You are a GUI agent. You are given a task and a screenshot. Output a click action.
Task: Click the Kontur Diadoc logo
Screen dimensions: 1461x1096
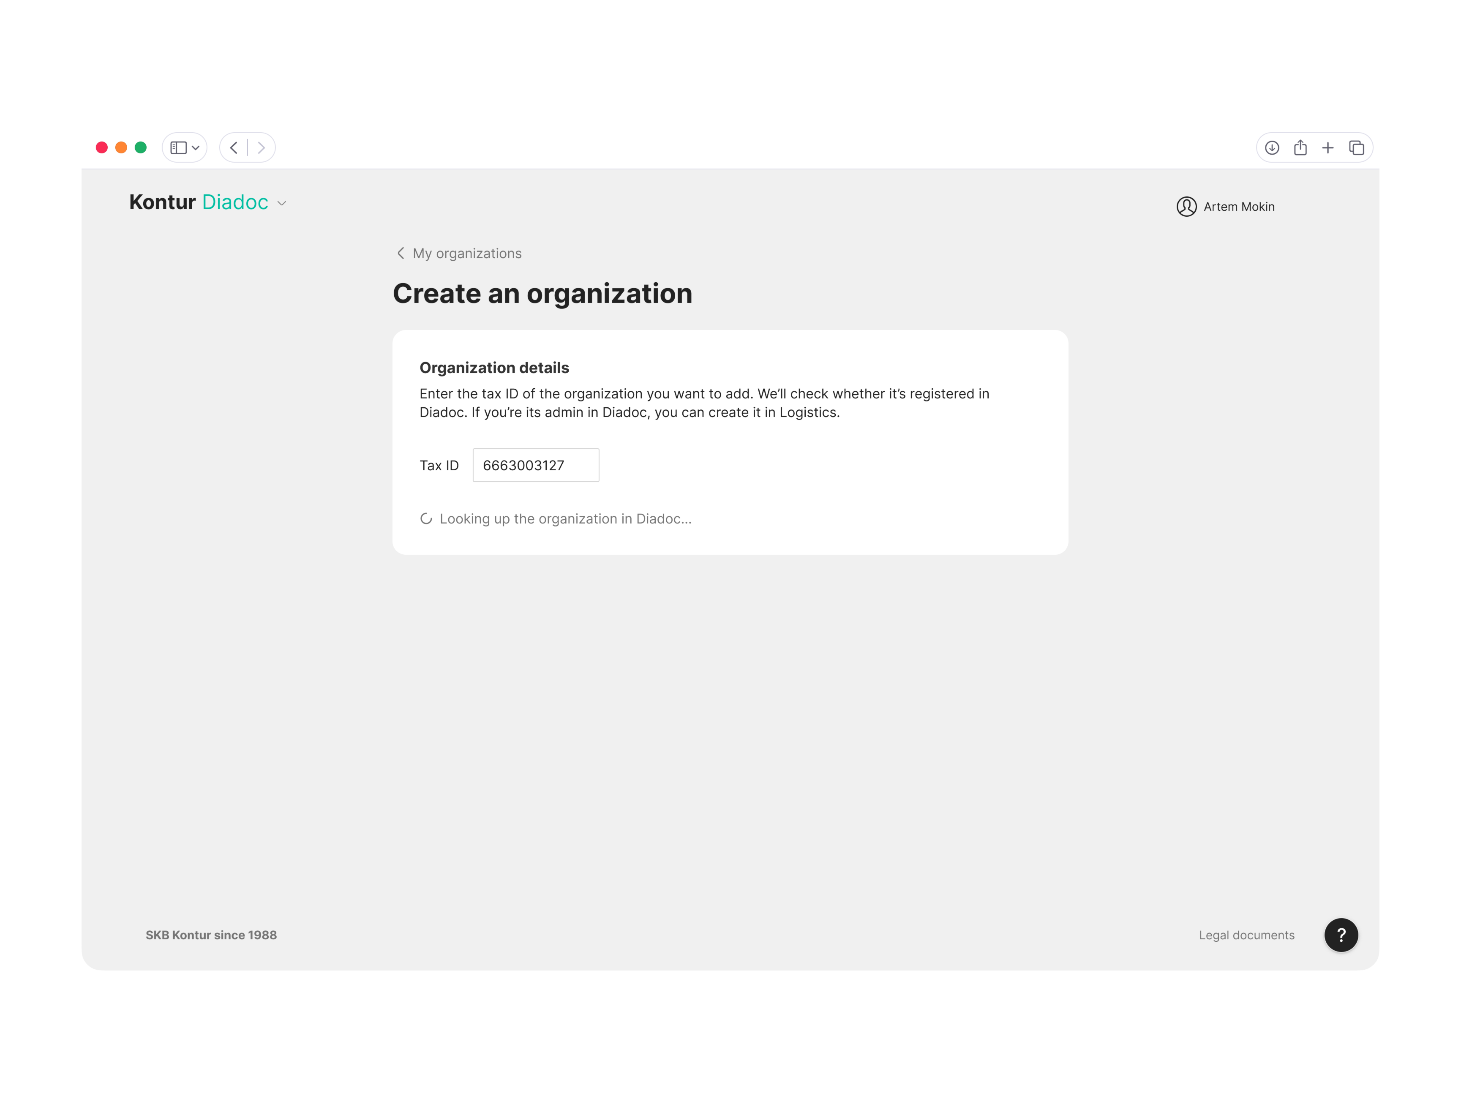point(199,202)
